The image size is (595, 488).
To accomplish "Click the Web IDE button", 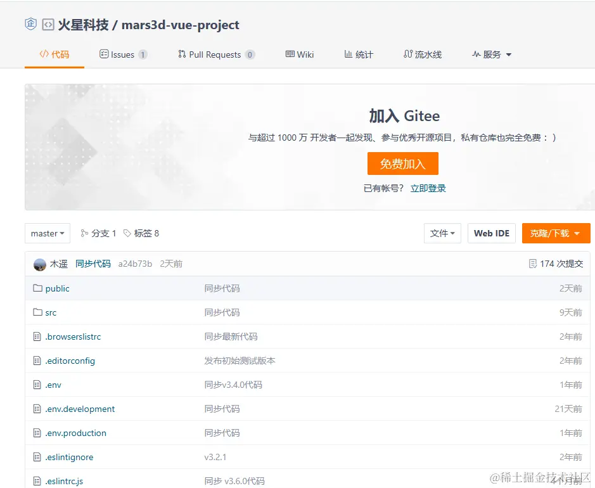I will coord(492,233).
